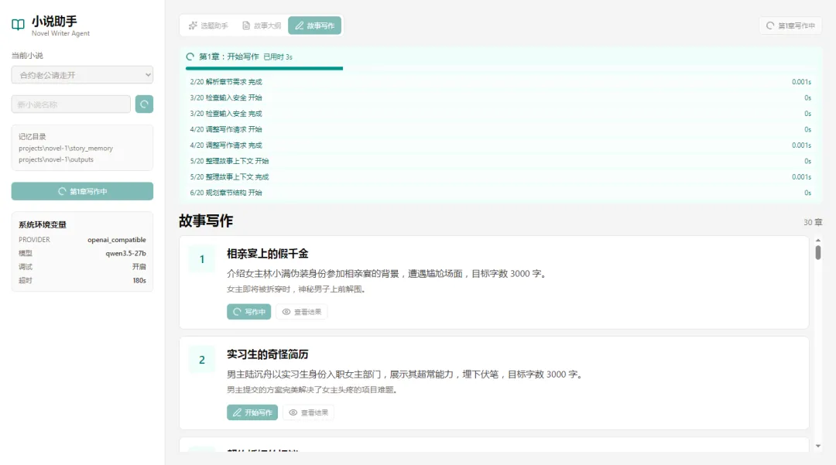Click the spinner icon in 第1章：开始写作 progress header

click(x=190, y=56)
